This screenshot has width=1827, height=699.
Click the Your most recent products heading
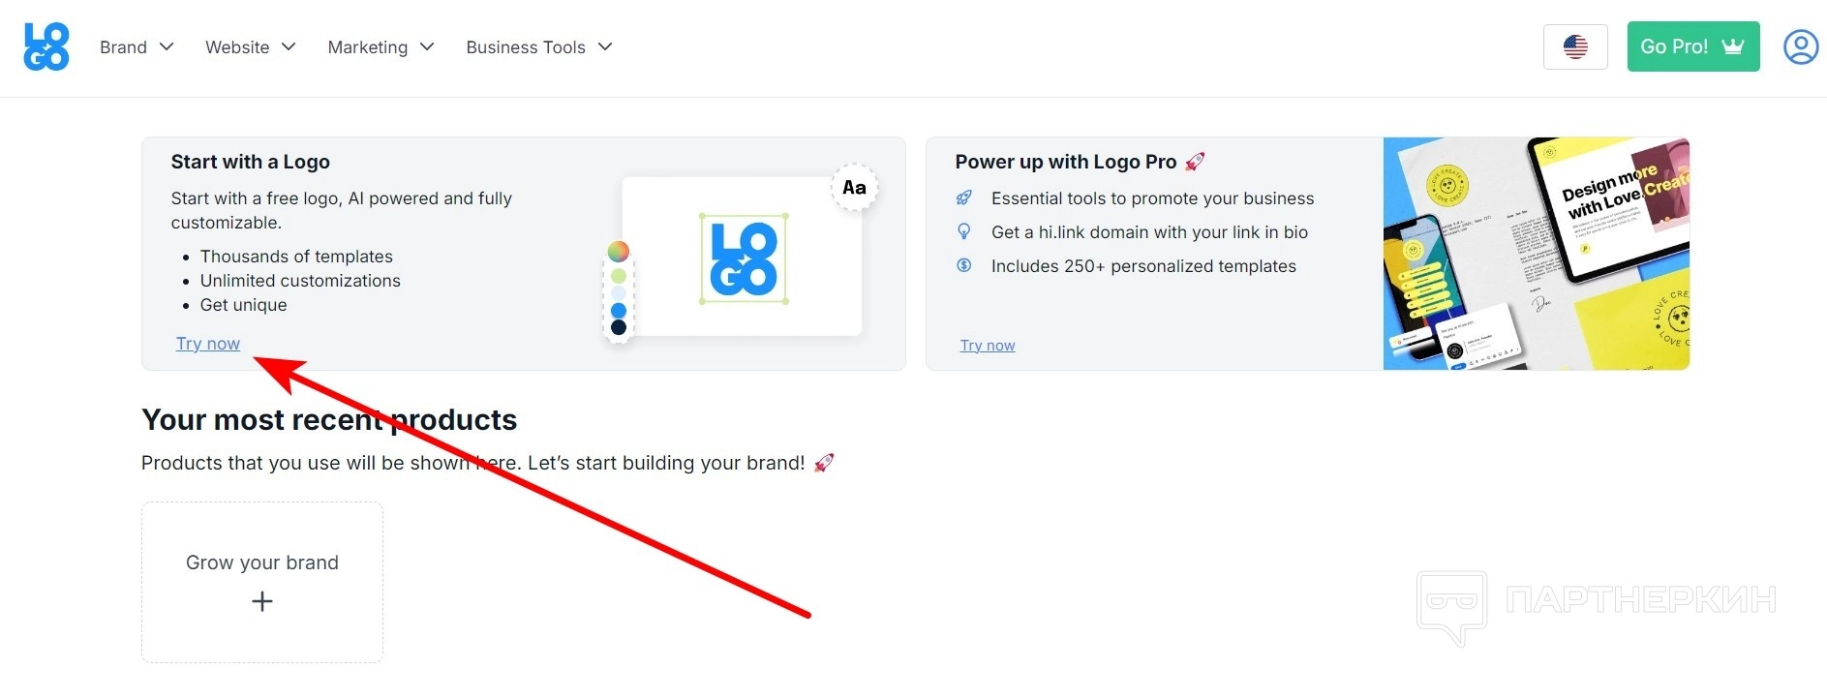pos(329,419)
